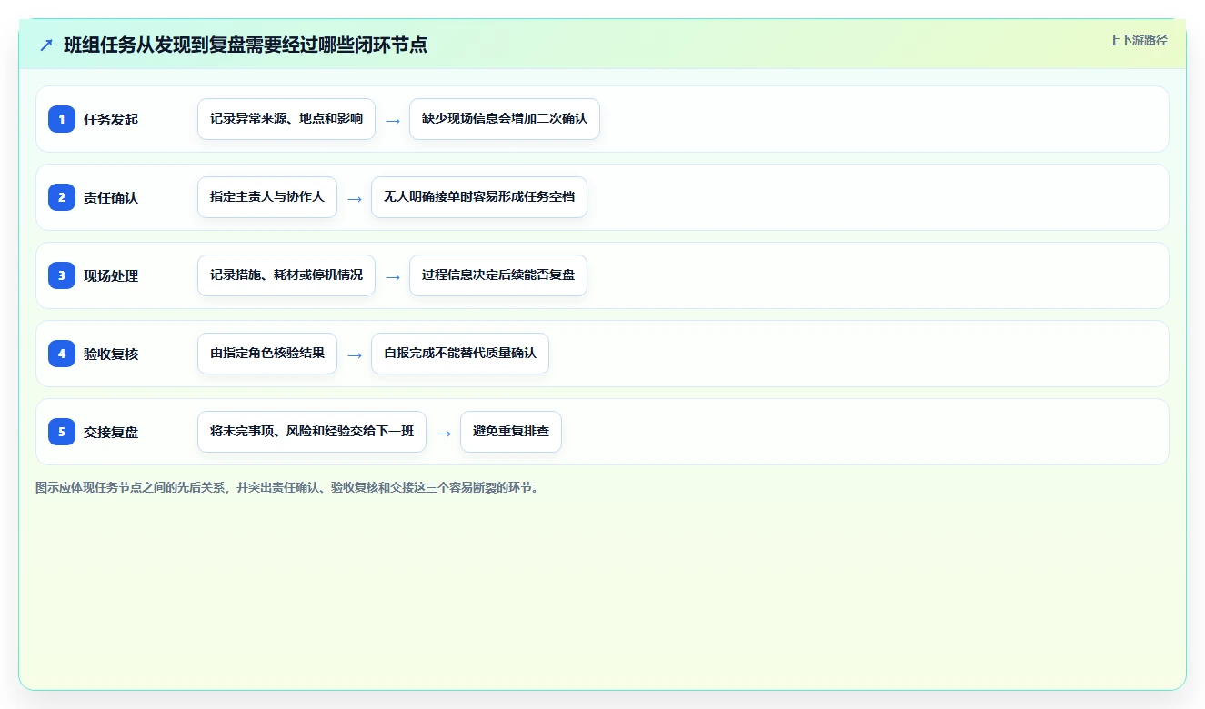The width and height of the screenshot is (1205, 709).
Task: Select step number 2 badge
Action: click(62, 197)
